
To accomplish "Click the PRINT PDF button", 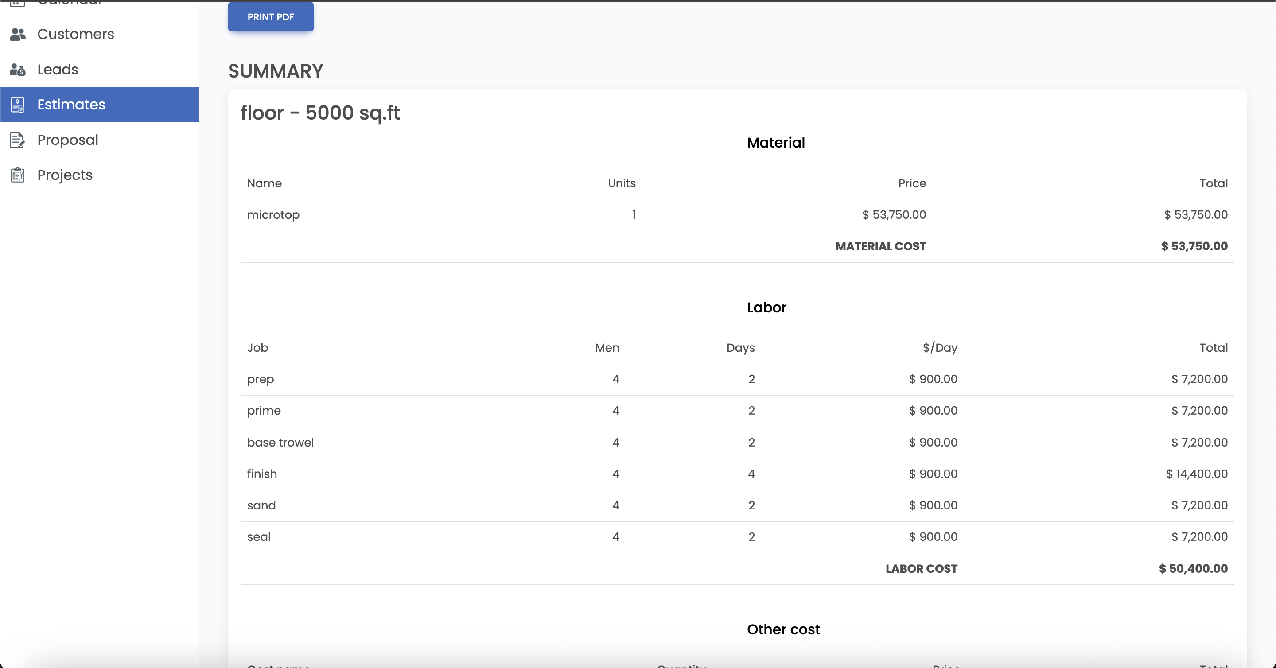I will point(270,16).
